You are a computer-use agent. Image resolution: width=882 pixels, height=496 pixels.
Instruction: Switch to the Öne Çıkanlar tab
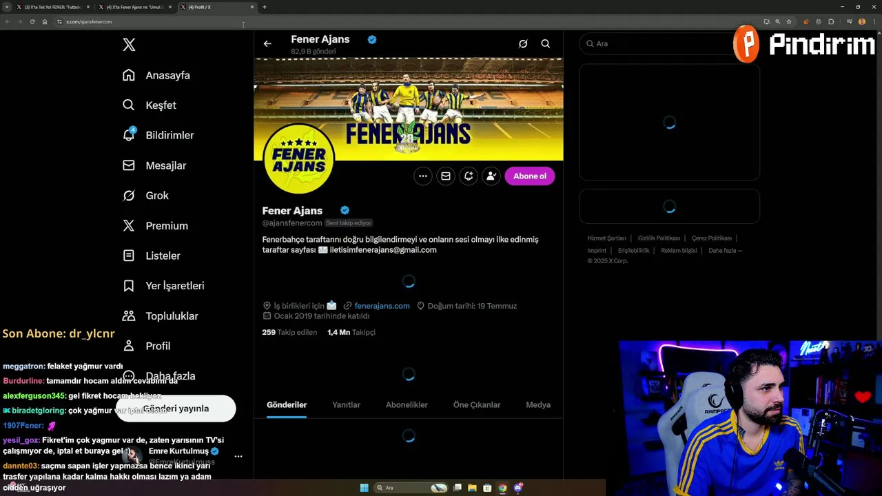477,405
